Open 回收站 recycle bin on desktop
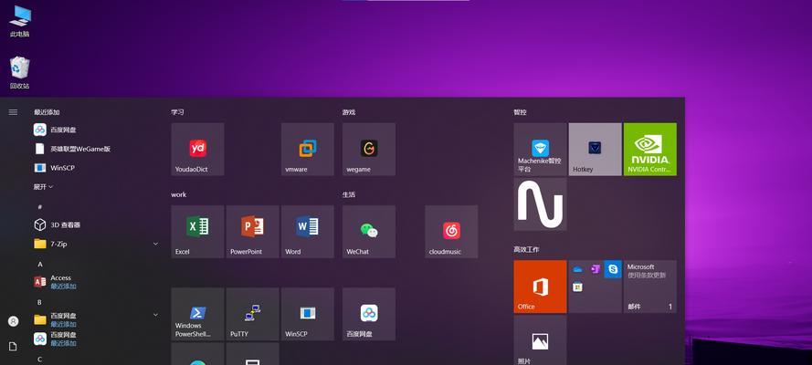Image resolution: width=812 pixels, height=365 pixels. click(x=20, y=72)
